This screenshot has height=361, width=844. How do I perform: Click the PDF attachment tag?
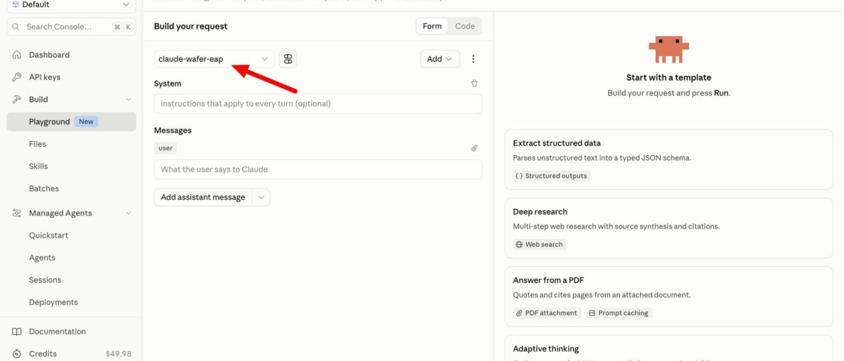[547, 313]
